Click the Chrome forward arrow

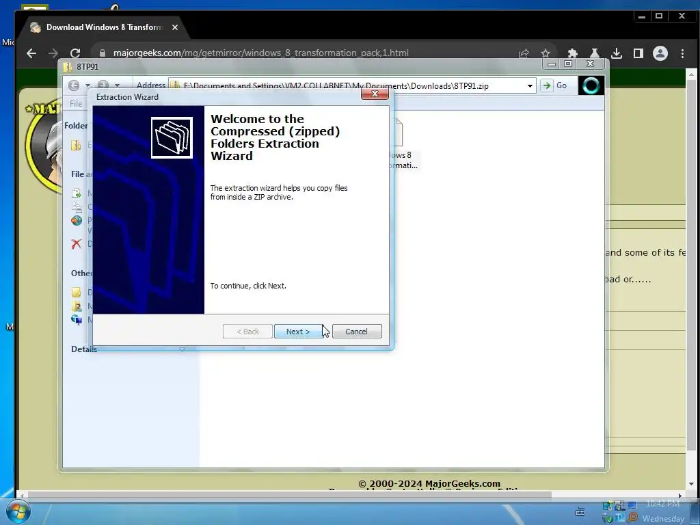click(x=53, y=53)
